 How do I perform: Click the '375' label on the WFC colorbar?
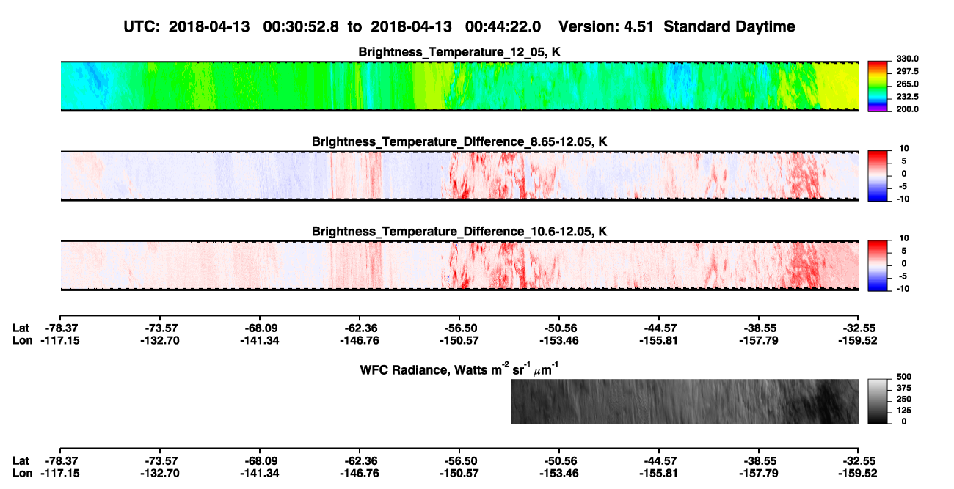[x=904, y=389]
